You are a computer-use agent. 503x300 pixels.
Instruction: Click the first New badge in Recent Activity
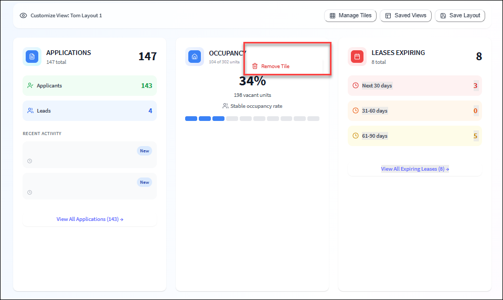(x=144, y=151)
